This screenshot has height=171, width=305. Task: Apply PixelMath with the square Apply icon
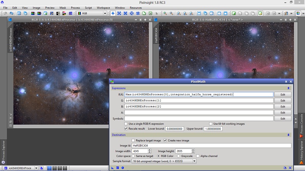pos(118,167)
